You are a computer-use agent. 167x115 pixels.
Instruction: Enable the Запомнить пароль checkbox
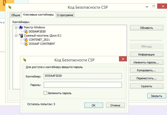[x=45, y=93]
